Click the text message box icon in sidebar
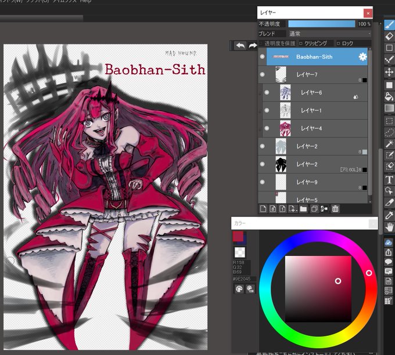This screenshot has width=395, height=355. click(389, 271)
